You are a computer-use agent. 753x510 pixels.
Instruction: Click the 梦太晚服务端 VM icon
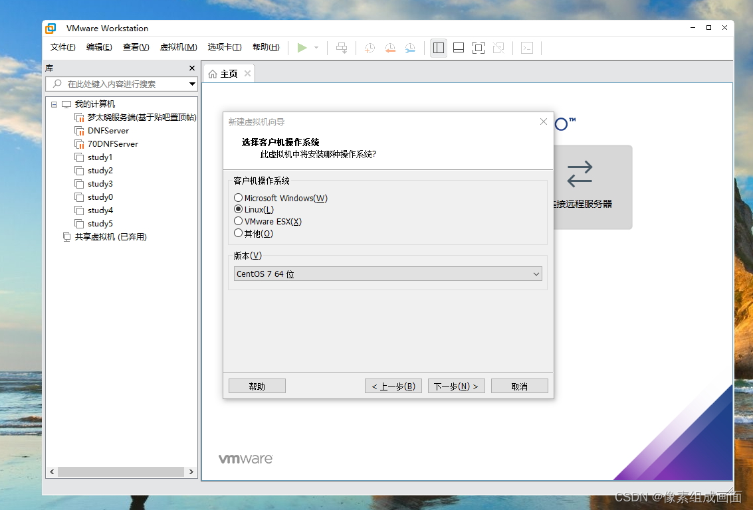pos(79,118)
